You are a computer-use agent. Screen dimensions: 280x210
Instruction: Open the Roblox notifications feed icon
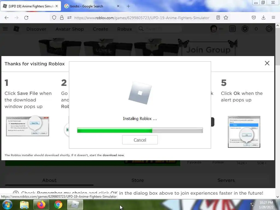[232, 29]
